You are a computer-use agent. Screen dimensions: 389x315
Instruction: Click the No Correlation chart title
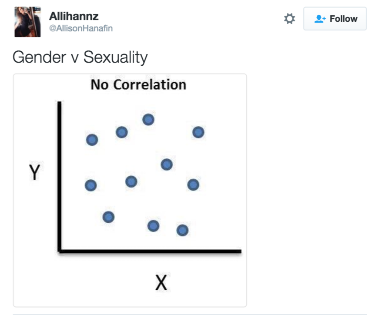click(138, 84)
